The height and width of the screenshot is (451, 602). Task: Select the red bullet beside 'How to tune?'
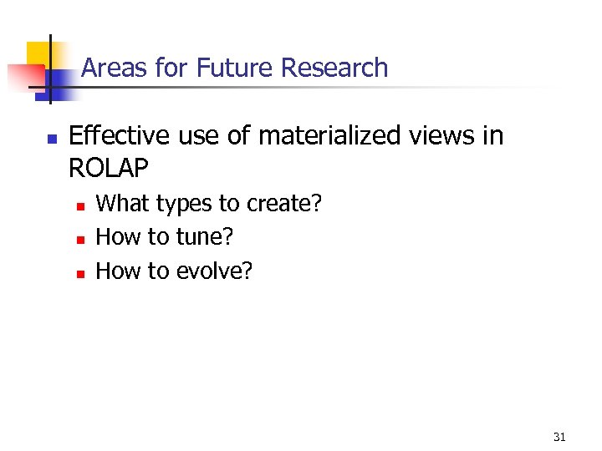(79, 239)
